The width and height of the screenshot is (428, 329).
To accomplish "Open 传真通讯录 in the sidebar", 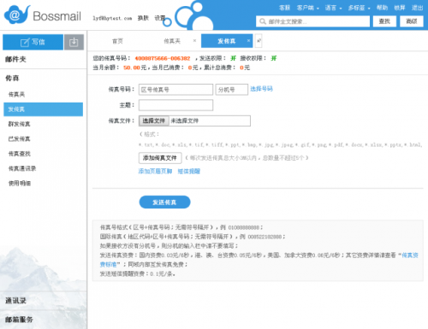I will click(22, 168).
